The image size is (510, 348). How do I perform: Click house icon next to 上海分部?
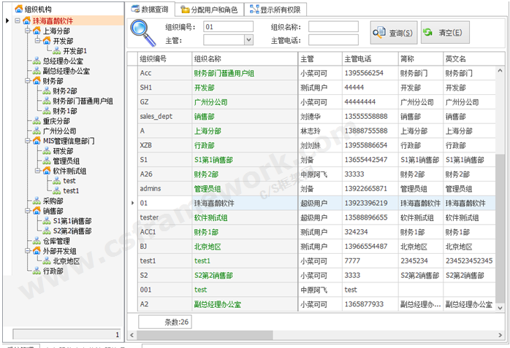(x=37, y=31)
